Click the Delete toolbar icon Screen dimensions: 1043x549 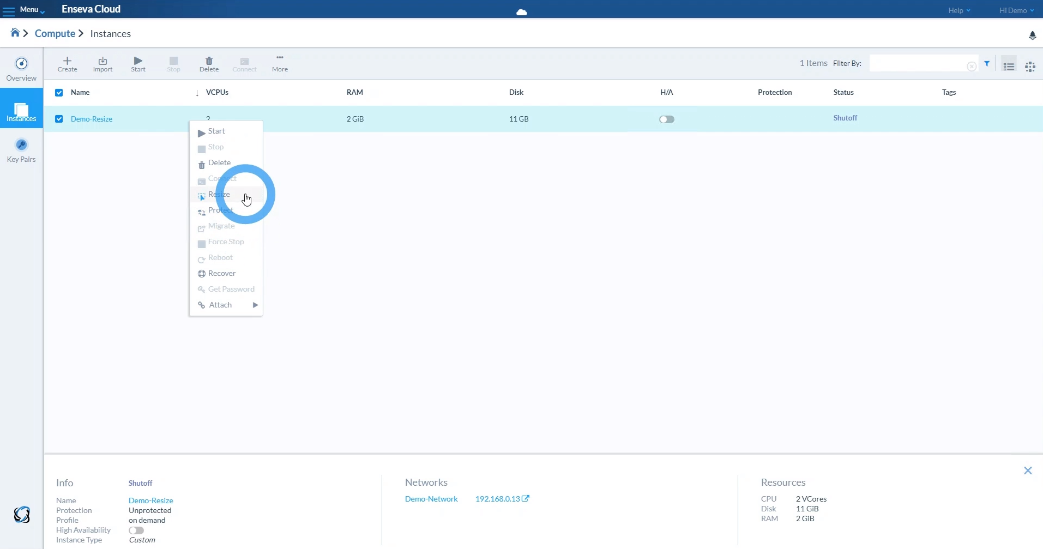(x=209, y=64)
